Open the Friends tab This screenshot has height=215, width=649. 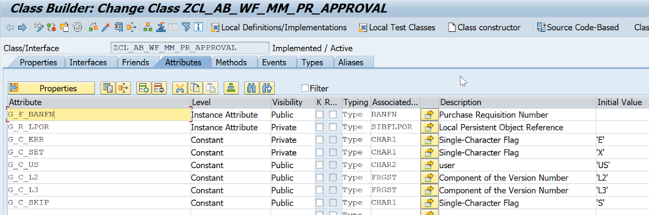pos(135,62)
